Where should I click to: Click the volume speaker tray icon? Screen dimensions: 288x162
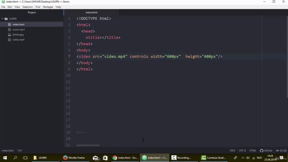coord(248,158)
